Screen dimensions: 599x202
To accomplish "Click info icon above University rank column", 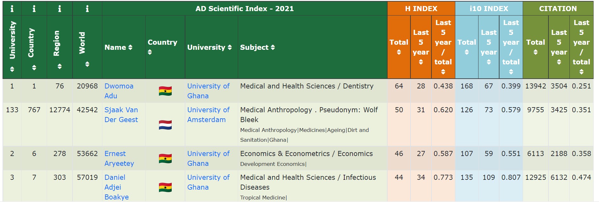I will [x=12, y=9].
